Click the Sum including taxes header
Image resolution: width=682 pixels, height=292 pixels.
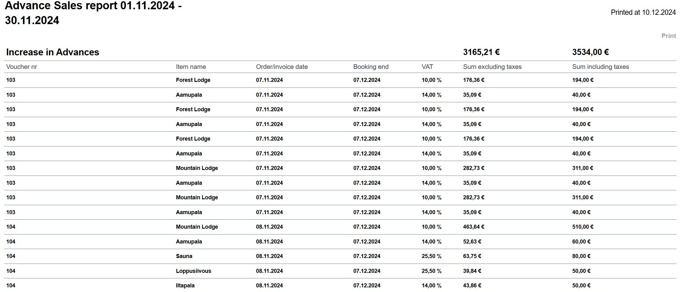tap(600, 67)
